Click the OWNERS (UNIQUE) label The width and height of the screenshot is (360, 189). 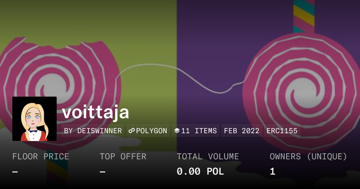(308, 157)
